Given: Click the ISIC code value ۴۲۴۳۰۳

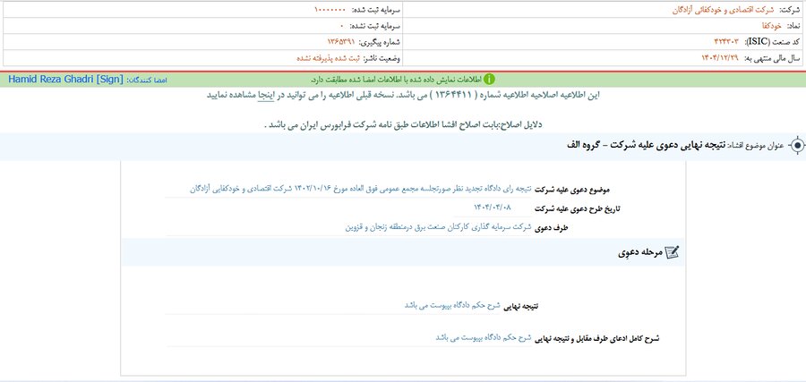Looking at the screenshot, I should pyautogui.click(x=727, y=41).
